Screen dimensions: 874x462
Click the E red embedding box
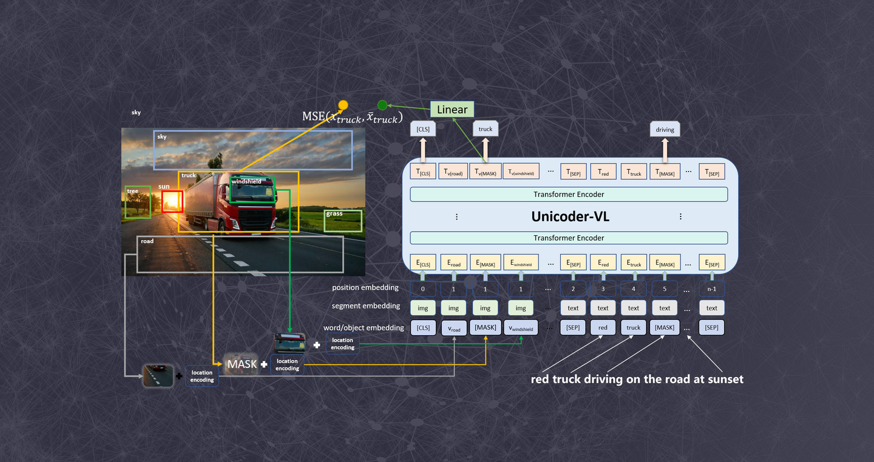click(x=603, y=263)
